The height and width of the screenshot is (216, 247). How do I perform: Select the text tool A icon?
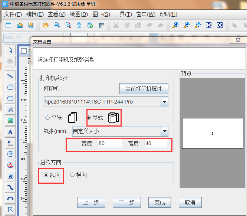coord(10,132)
